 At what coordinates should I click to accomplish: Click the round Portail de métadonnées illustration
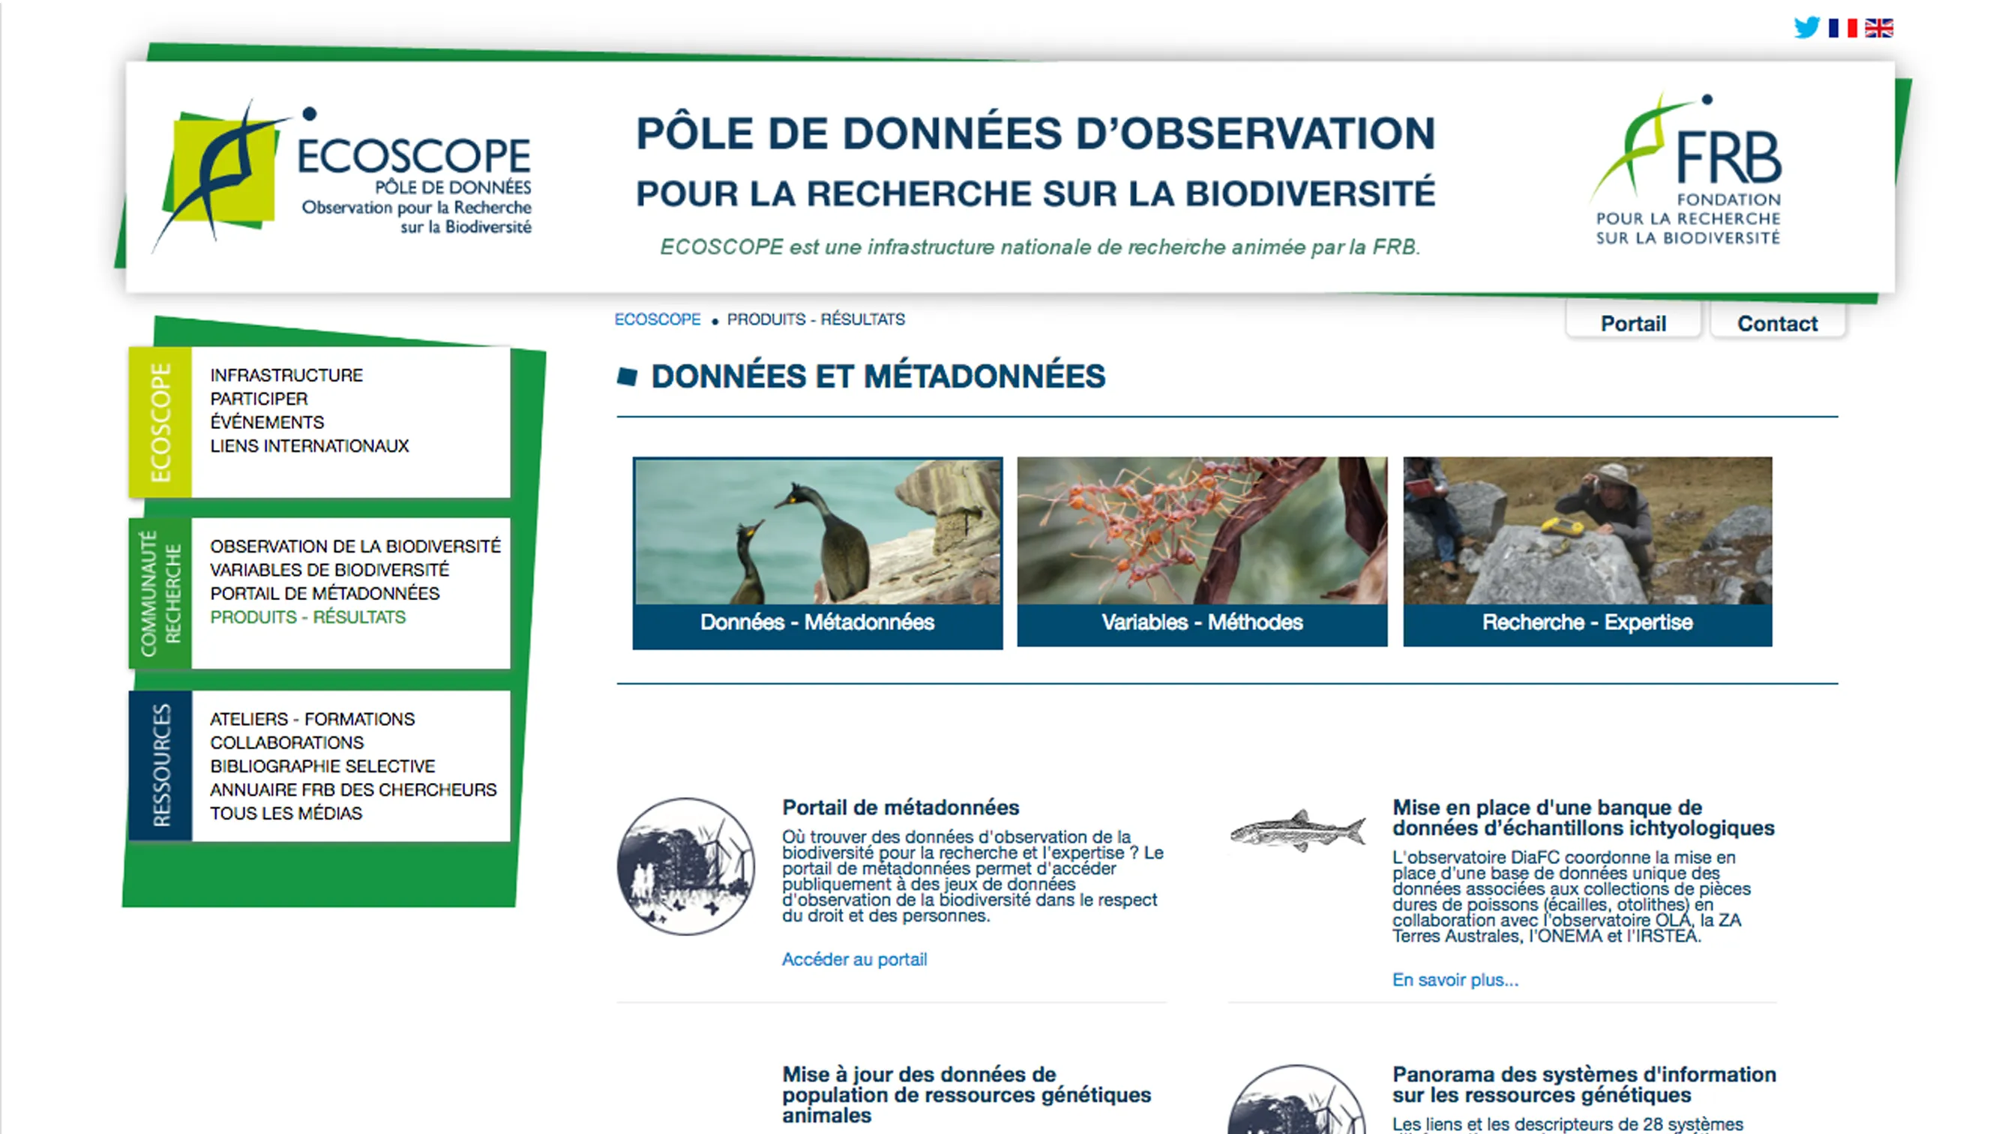click(x=685, y=866)
